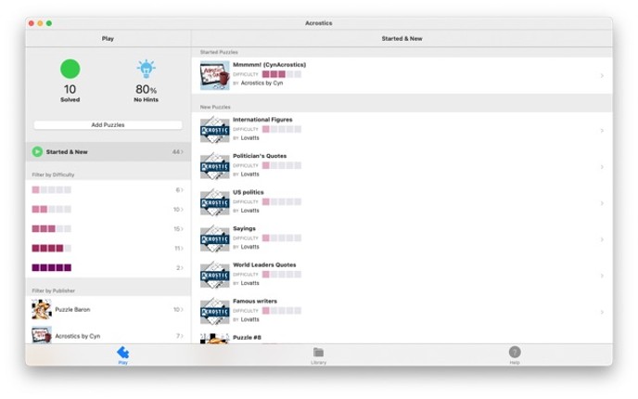The image size is (638, 399).
Task: Filter by five-square difficulty level
Action: 108,267
